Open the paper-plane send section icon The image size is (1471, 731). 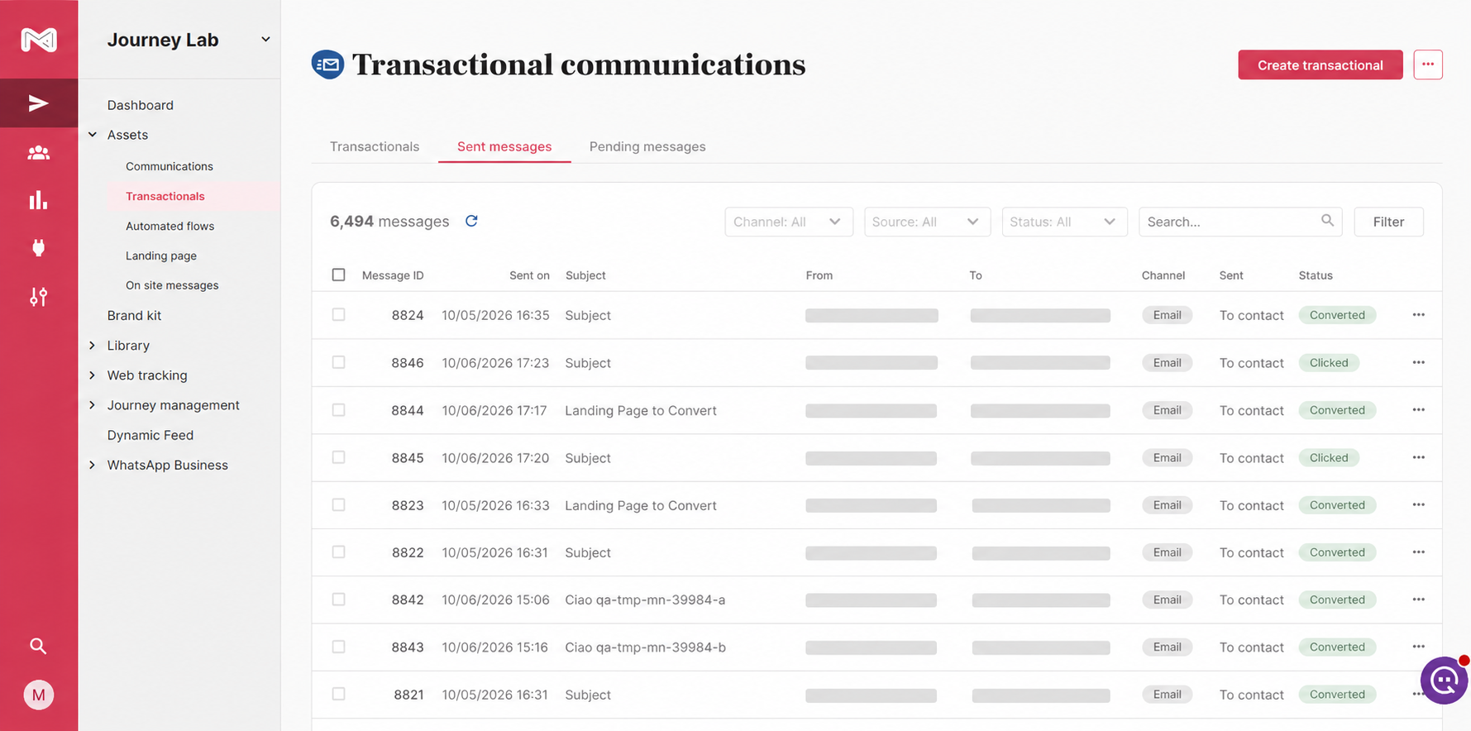click(39, 103)
